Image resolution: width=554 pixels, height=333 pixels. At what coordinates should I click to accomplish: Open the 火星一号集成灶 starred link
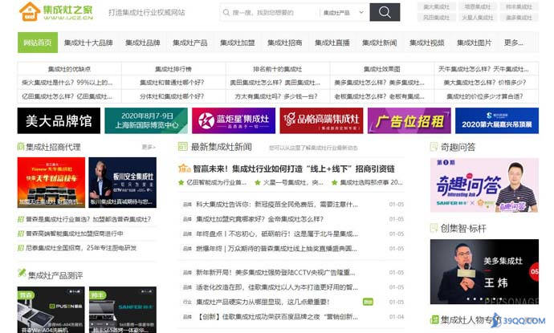tap(293, 183)
